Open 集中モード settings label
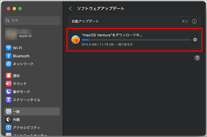The image size is (207, 137). (21, 92)
